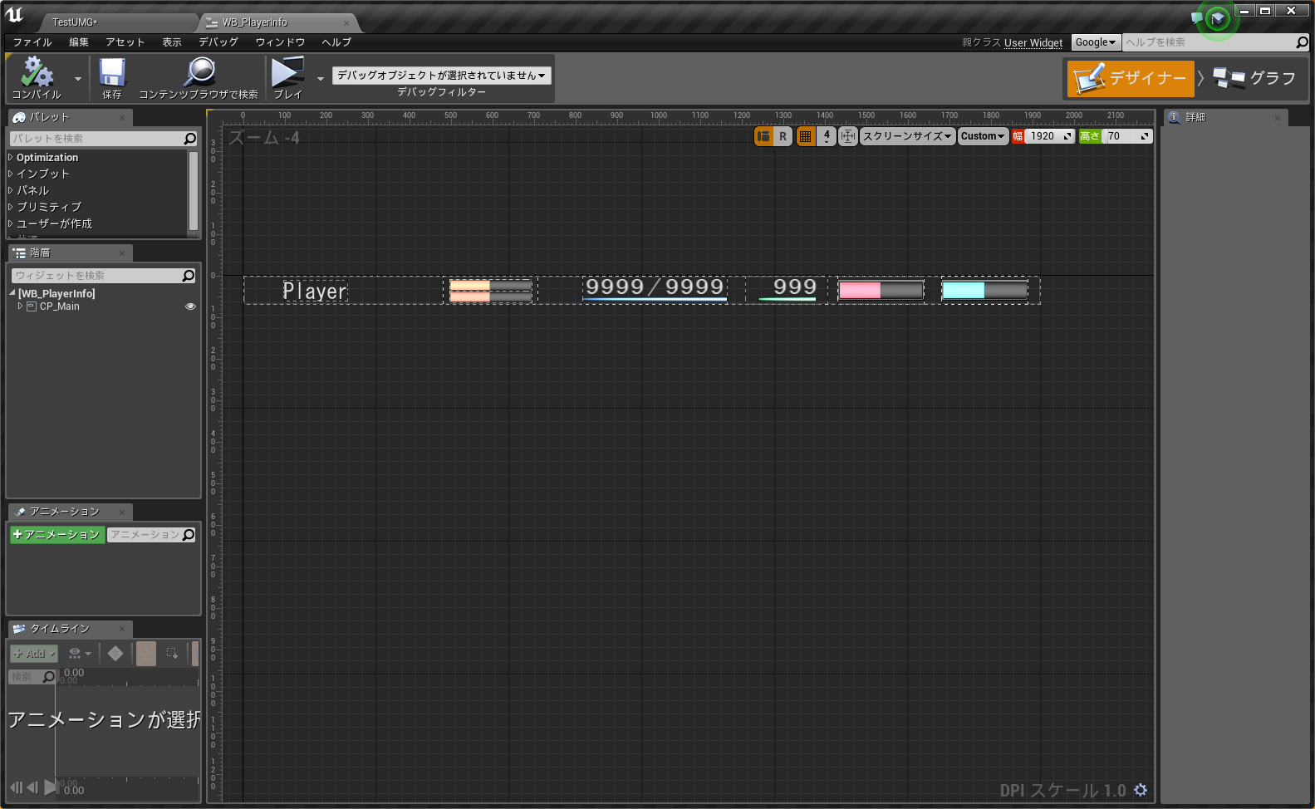Click the Compile (コンパイル) toolbar icon
Screen dimensions: 1315x809
click(37, 73)
